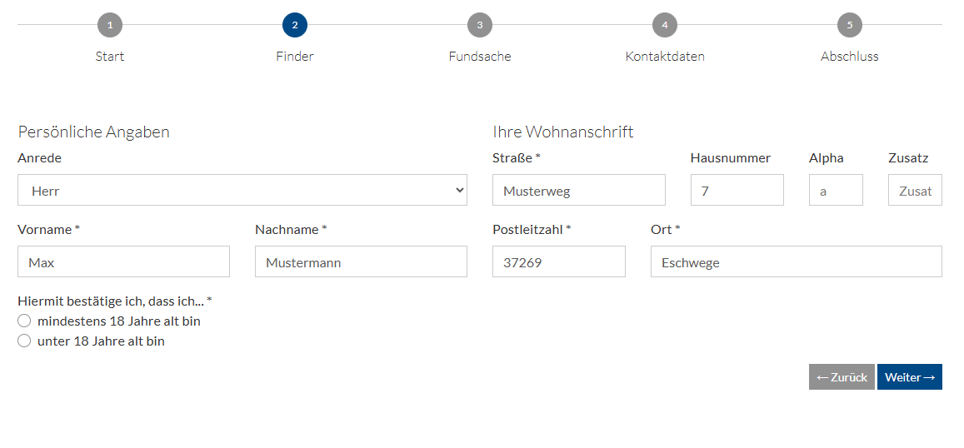
Task: Click the Weiter button
Action: coord(909,377)
